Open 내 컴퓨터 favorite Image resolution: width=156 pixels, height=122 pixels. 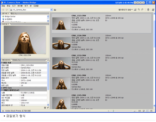pos(7,19)
